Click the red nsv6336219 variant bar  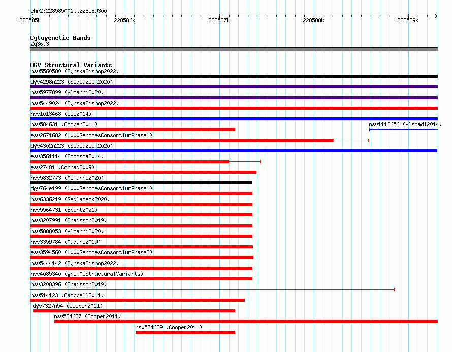141,204
